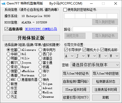Select the 海尔 radio button

[40, 71]
